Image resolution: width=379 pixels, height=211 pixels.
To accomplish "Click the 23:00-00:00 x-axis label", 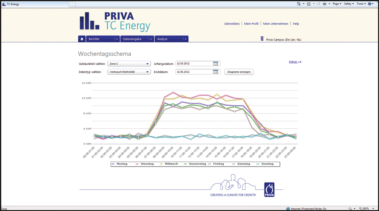I will pos(290,152).
